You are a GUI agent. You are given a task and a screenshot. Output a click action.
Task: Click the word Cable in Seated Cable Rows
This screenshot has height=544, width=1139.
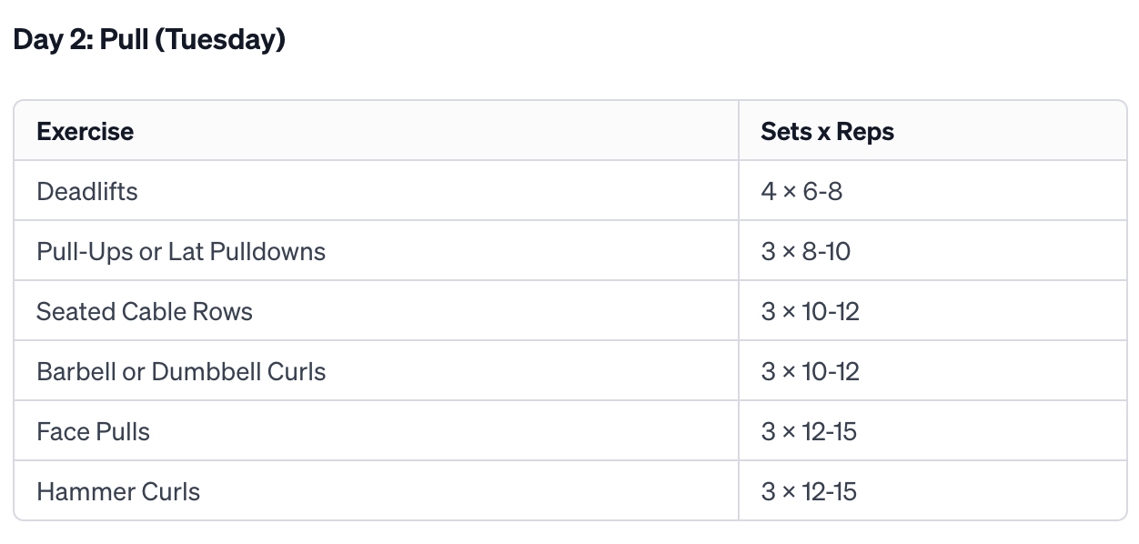(x=151, y=311)
